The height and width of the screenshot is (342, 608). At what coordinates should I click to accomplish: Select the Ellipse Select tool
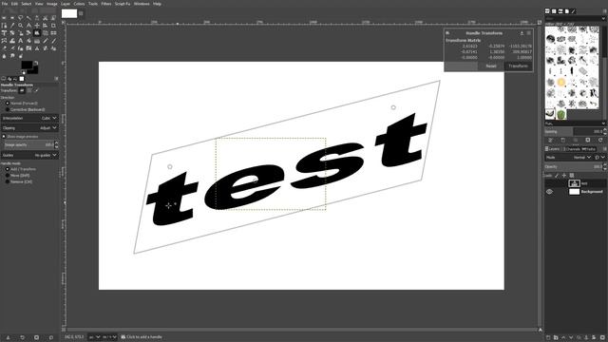[12, 17]
